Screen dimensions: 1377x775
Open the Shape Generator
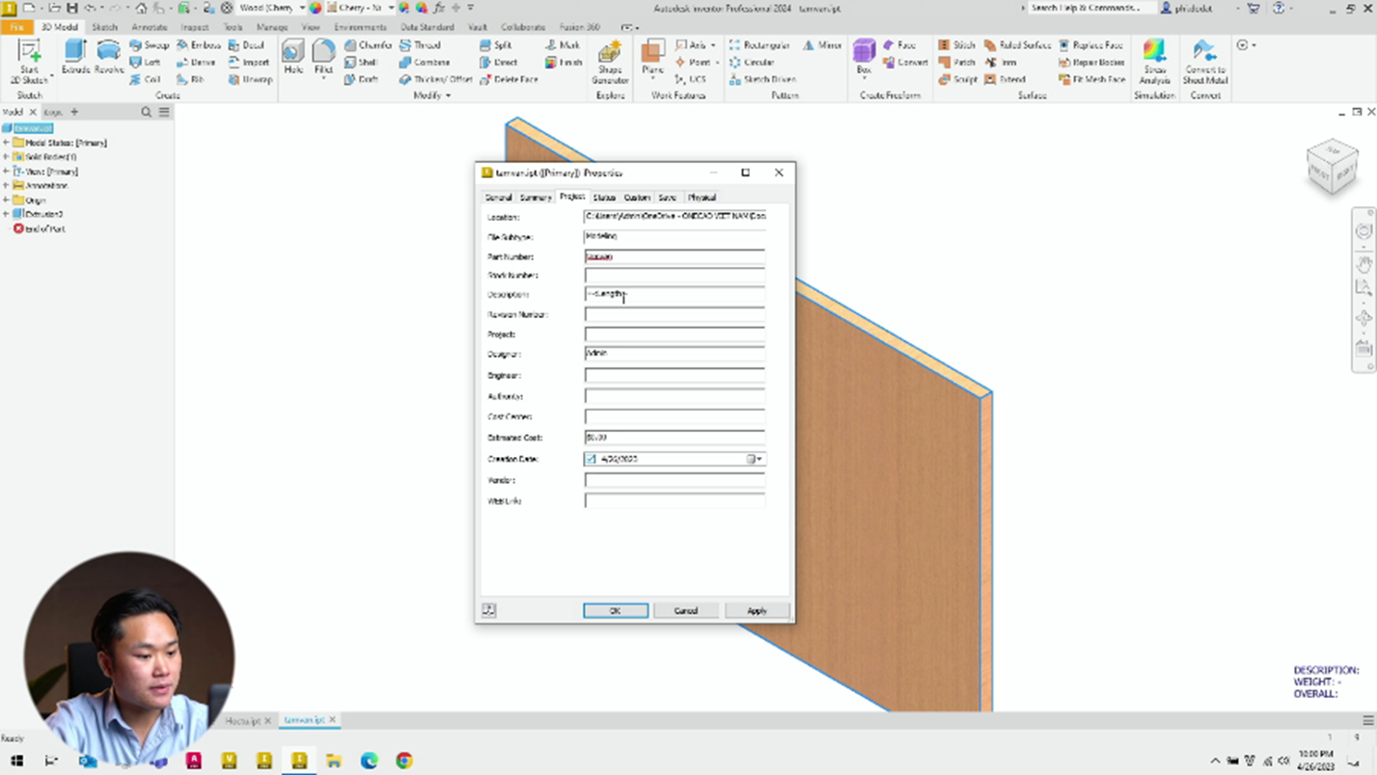tap(609, 62)
